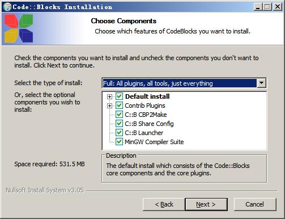The width and height of the screenshot is (285, 219).
Task: Expand the Default install tree node
Action: coord(109,96)
